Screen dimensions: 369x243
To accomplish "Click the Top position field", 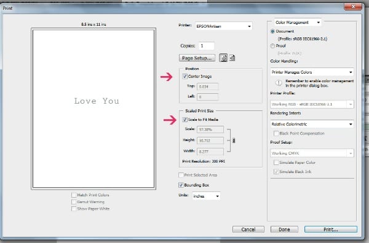I will point(208,87).
